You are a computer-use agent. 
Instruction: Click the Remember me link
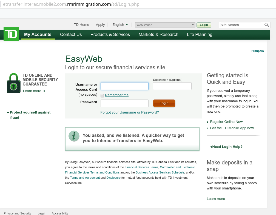[x=117, y=95]
